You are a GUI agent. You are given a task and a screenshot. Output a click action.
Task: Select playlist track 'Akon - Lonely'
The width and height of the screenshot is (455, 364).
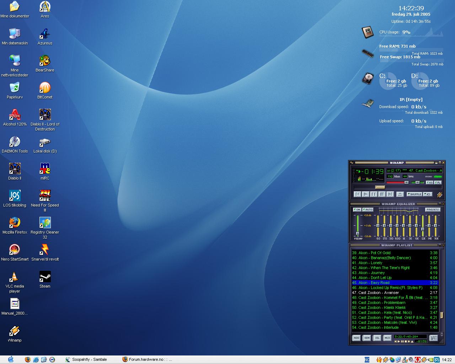[x=395, y=263]
